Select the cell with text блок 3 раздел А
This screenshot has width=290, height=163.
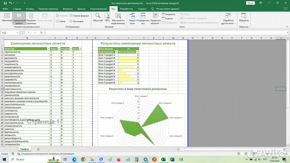point(108,67)
